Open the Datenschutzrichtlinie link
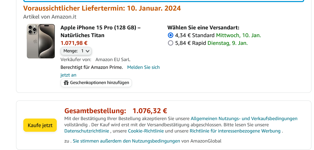Image resolution: width=314 pixels, height=150 pixels. pyautogui.click(x=87, y=131)
